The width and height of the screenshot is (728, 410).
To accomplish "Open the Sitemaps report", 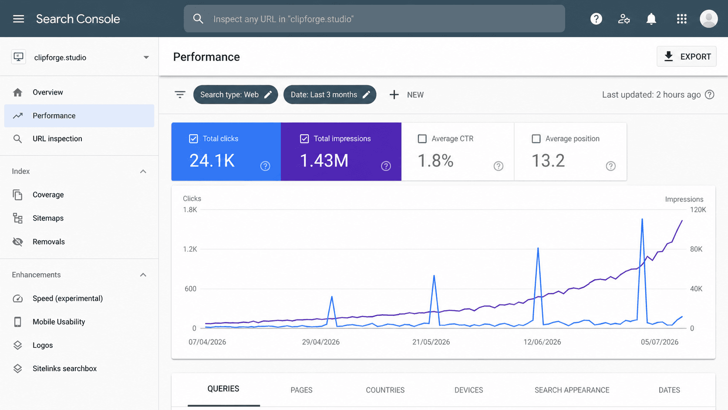I will (79, 218).
